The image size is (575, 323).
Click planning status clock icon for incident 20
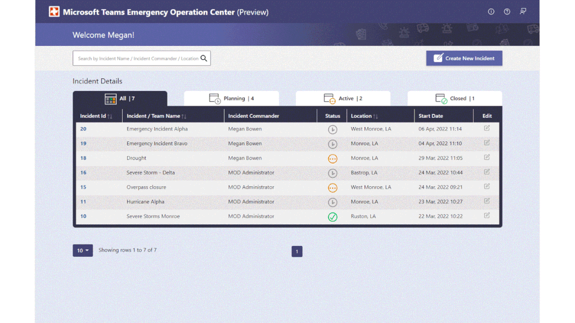point(332,129)
